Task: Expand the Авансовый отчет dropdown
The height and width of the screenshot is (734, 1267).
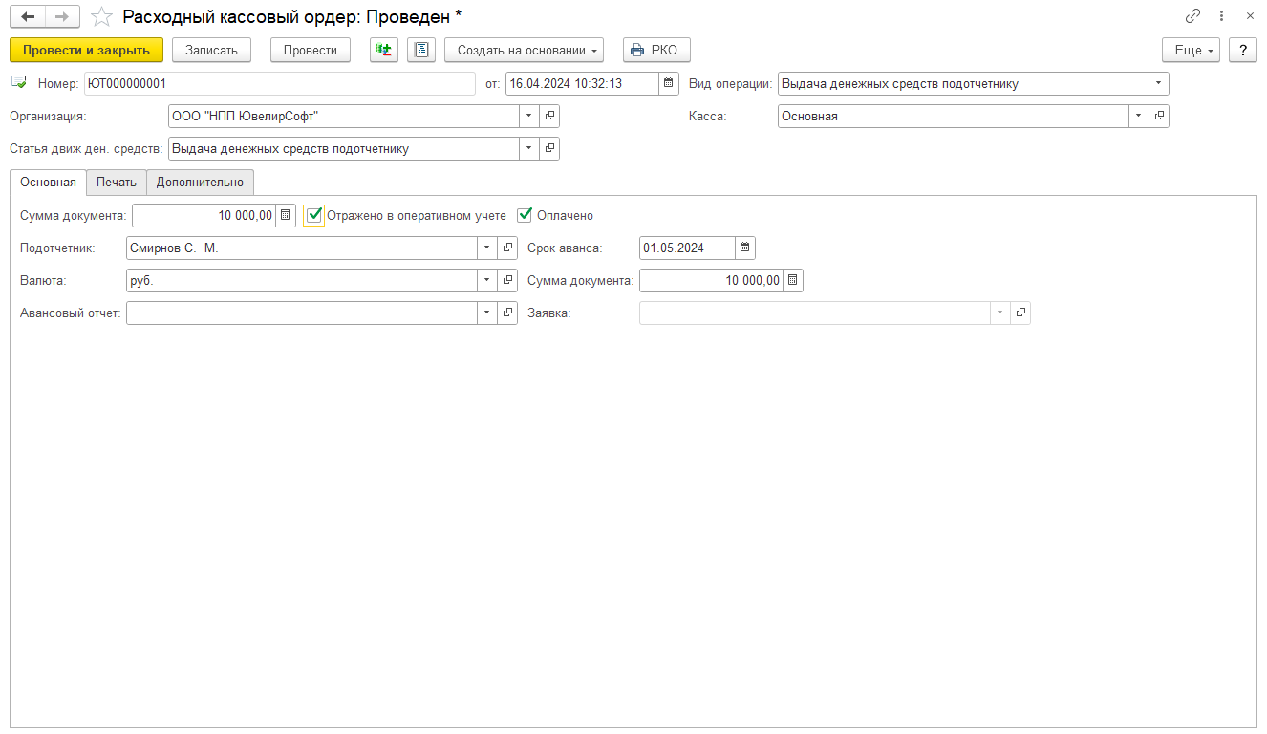Action: point(487,313)
